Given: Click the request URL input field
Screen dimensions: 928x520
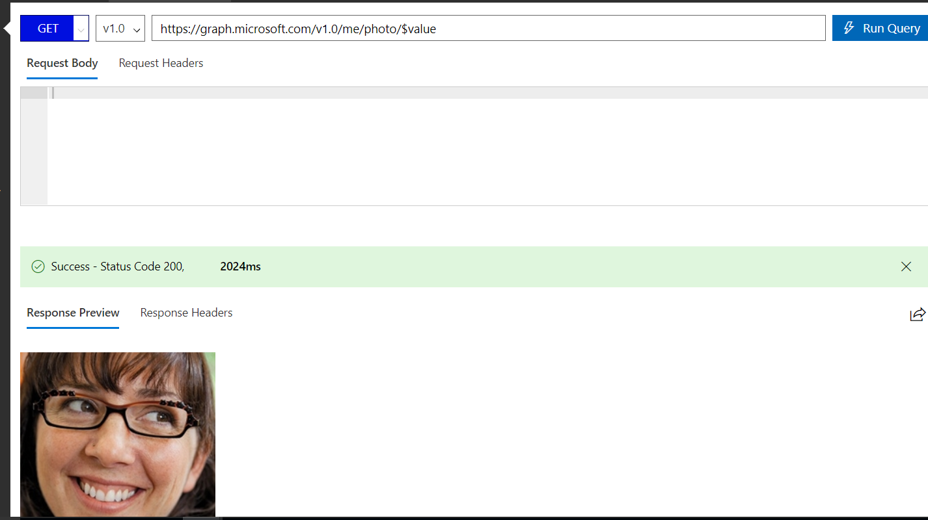Looking at the screenshot, I should 456,28.
